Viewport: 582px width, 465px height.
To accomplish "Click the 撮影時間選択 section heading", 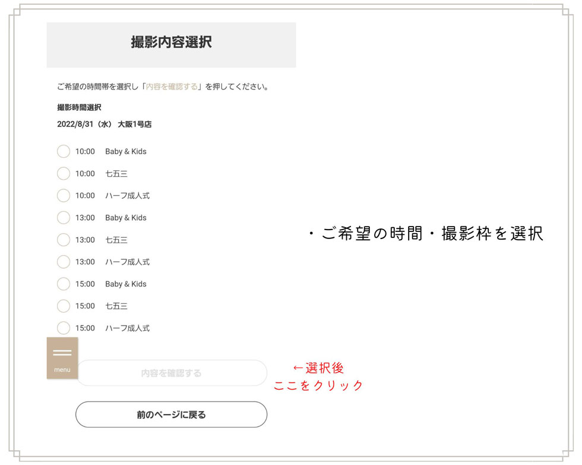I will (x=79, y=107).
